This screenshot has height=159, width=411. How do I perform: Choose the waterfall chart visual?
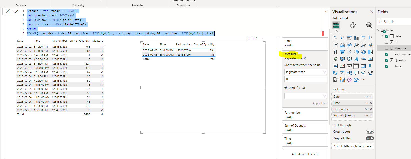point(335,52)
